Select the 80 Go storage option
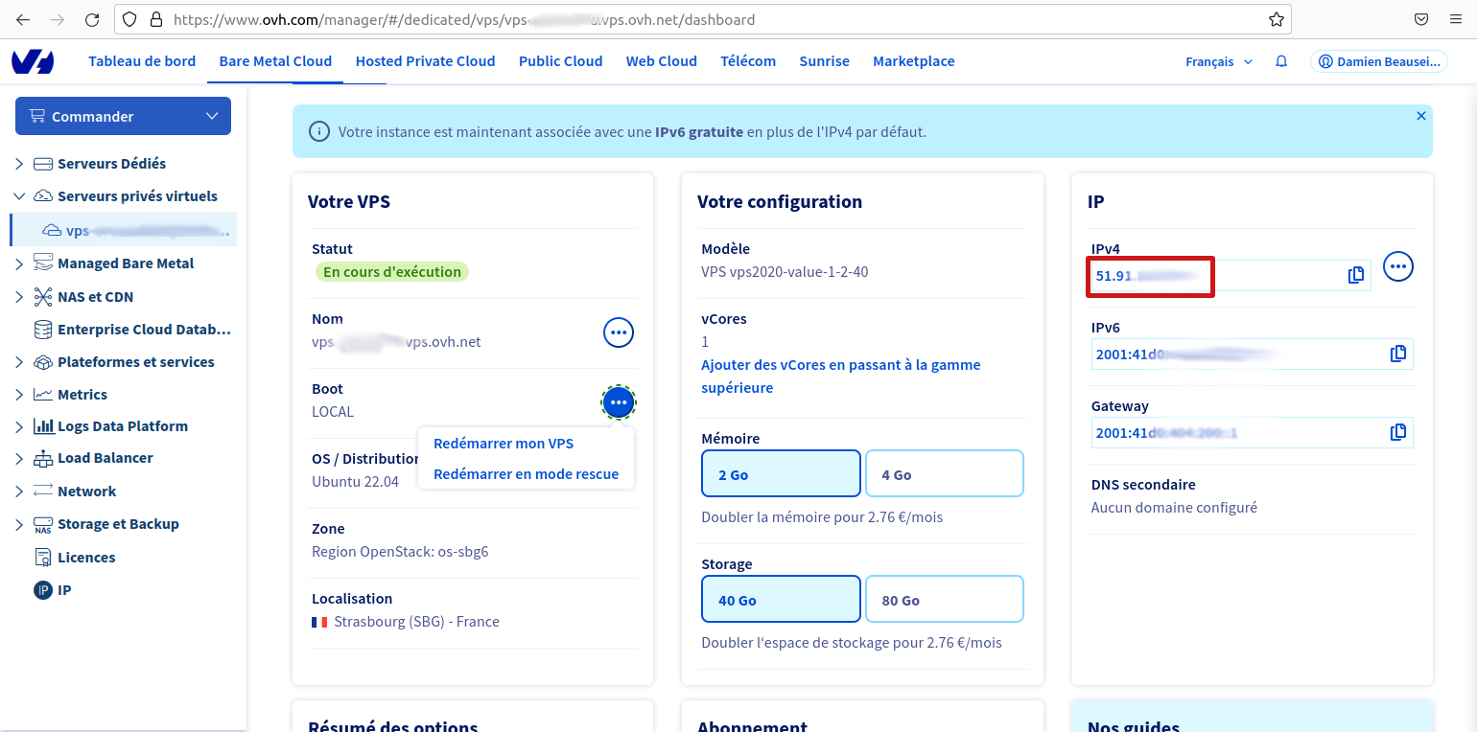Screen dimensions: 1477x732 point(944,600)
